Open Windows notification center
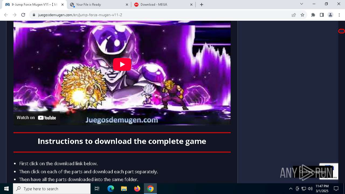Screen dimensions: 345x194 336,189
